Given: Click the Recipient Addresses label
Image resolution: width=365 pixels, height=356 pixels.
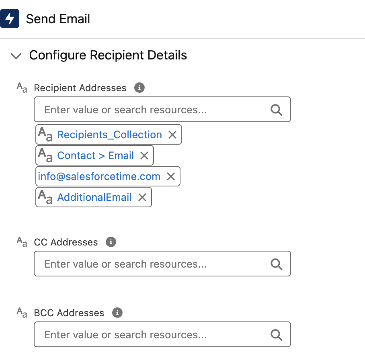Looking at the screenshot, I should (80, 88).
